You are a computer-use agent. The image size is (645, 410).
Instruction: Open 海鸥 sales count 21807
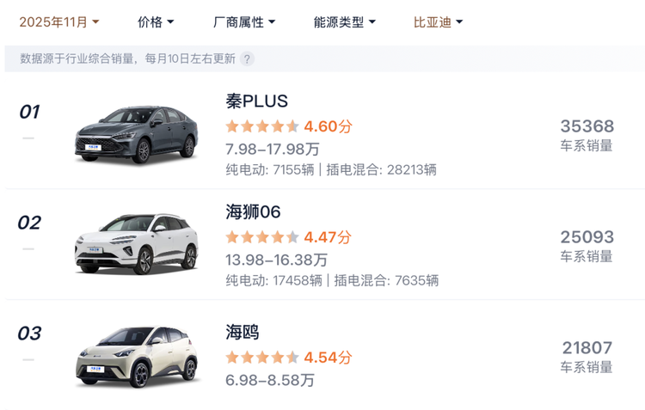tap(587, 348)
